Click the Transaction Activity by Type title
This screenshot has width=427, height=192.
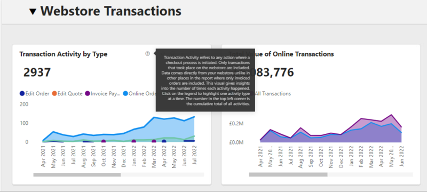[x=64, y=54]
